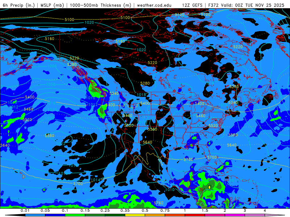Click the 0.35 legend value
290x217 pixels.
[125, 210]
